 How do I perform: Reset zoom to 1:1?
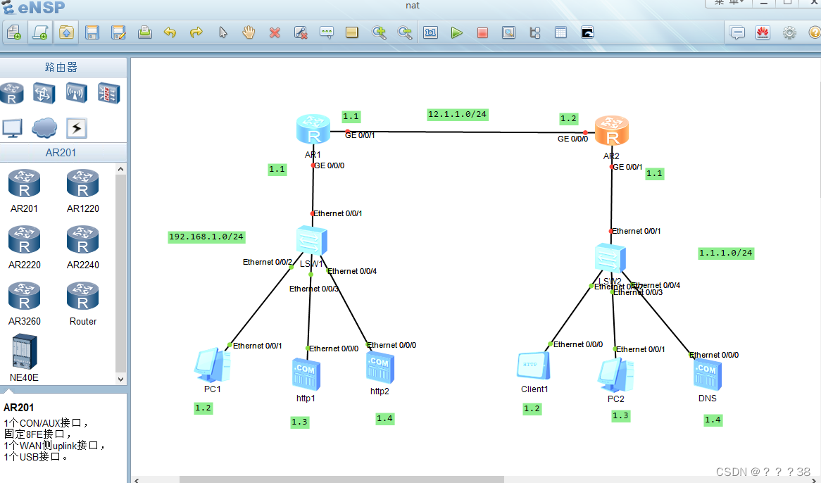click(x=430, y=33)
